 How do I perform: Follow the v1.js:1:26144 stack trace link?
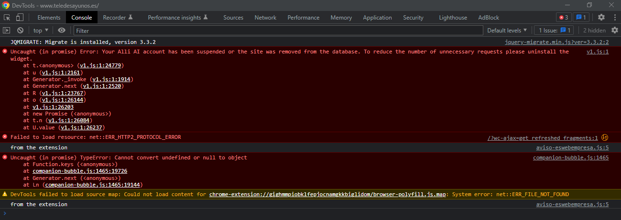[63, 100]
